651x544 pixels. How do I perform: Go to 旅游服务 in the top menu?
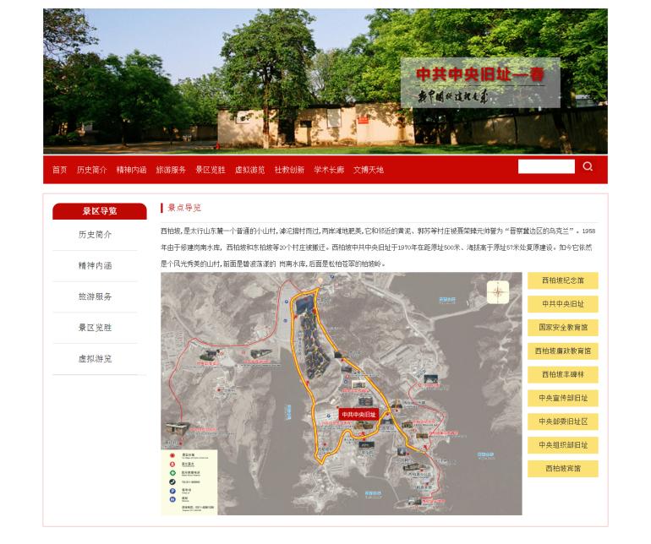[171, 170]
